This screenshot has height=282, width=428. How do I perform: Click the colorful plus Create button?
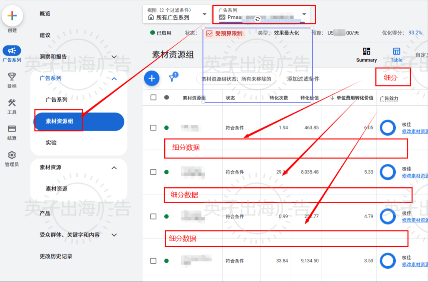point(12,16)
